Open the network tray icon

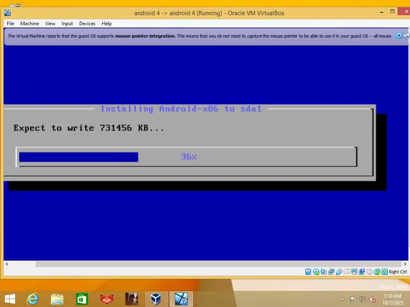tap(363, 299)
